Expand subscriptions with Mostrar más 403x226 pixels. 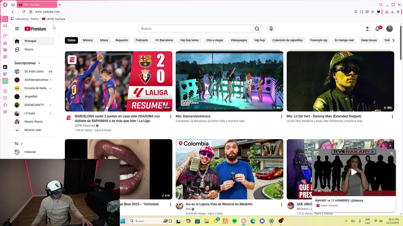click(x=33, y=130)
